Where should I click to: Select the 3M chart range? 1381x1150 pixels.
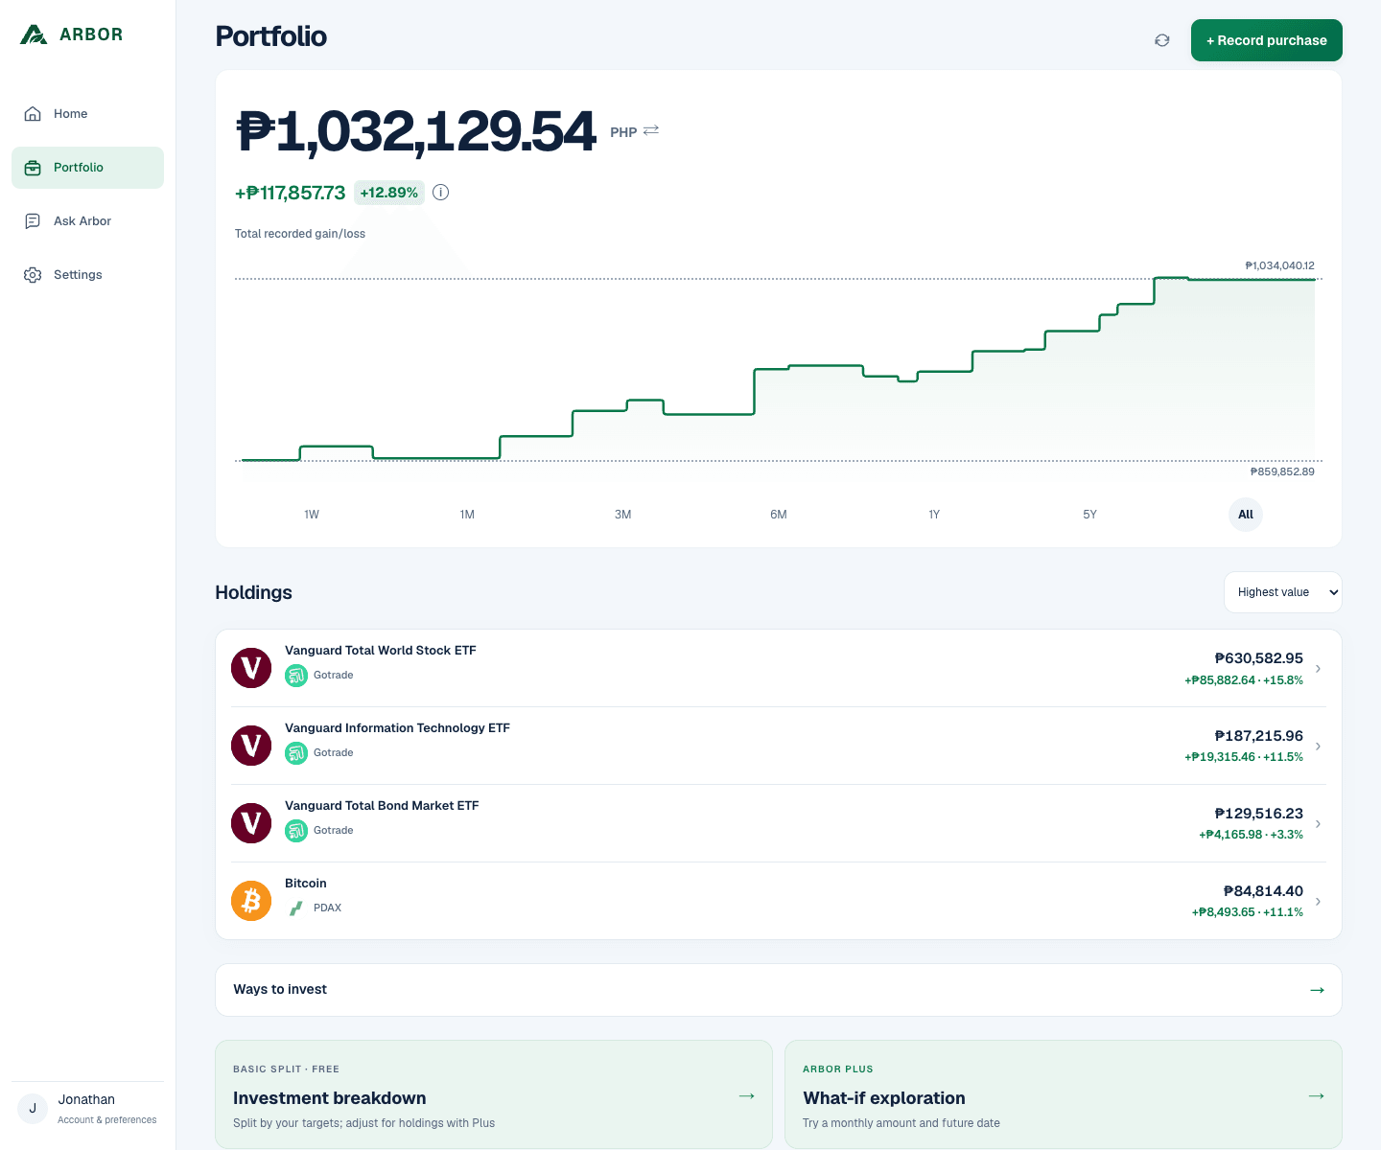[623, 515]
